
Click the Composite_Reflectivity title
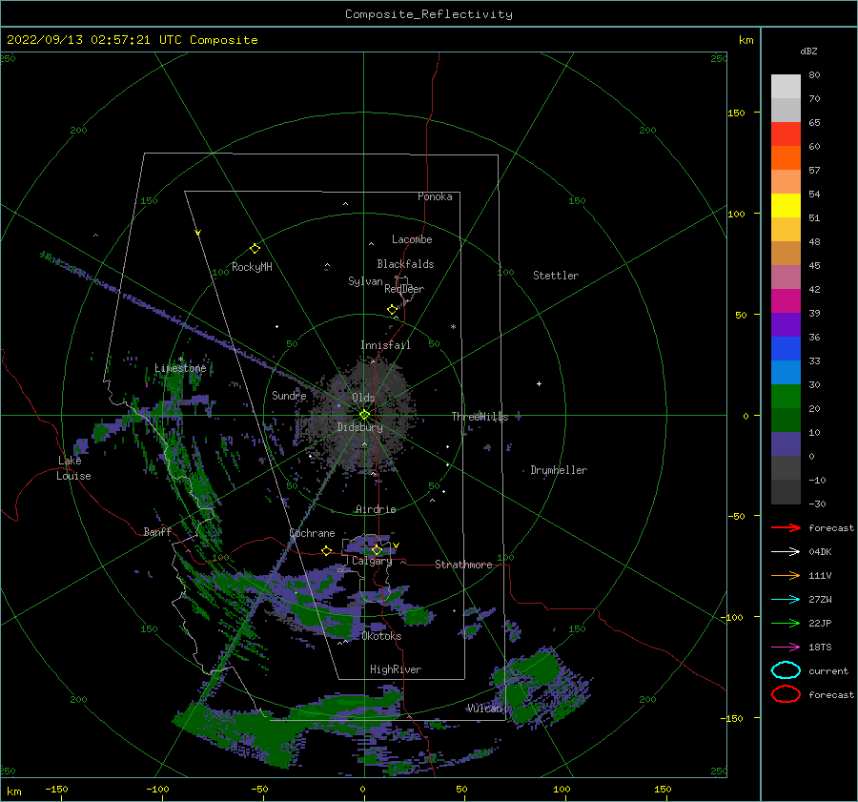429,14
